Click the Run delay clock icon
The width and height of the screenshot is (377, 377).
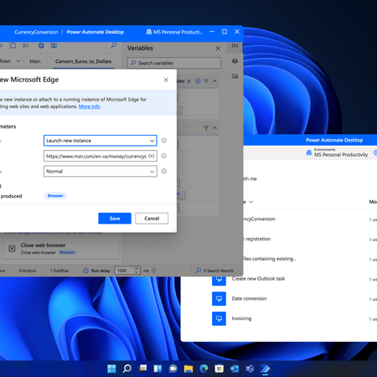pos(85,271)
